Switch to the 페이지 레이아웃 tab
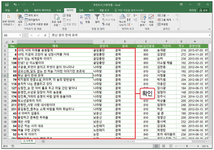The height and width of the screenshot is (150, 214). [x=42, y=10]
